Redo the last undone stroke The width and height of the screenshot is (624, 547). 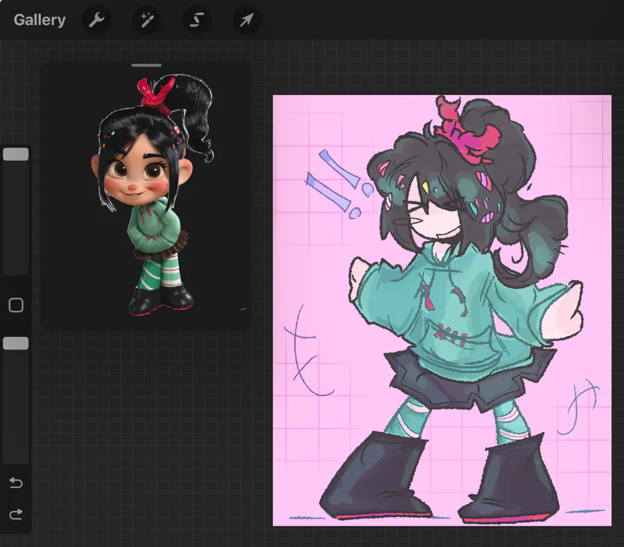coord(16,514)
